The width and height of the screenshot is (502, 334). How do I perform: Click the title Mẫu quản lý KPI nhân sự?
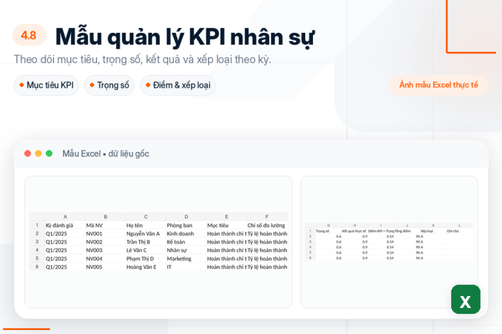click(x=185, y=37)
